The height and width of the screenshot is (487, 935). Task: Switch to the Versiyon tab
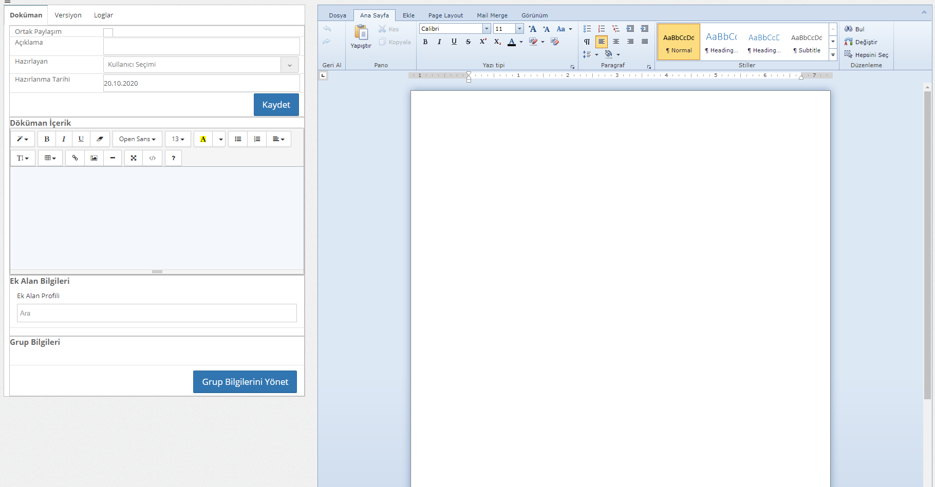click(x=68, y=15)
